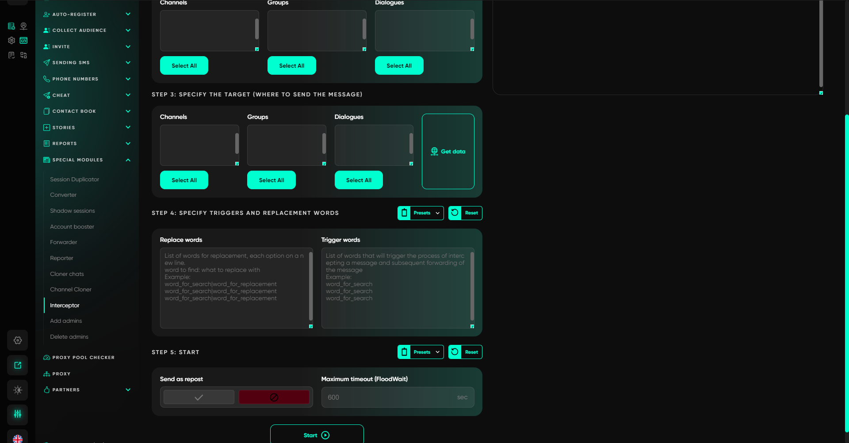Open the Reporter module
849x443 pixels.
(x=61, y=258)
